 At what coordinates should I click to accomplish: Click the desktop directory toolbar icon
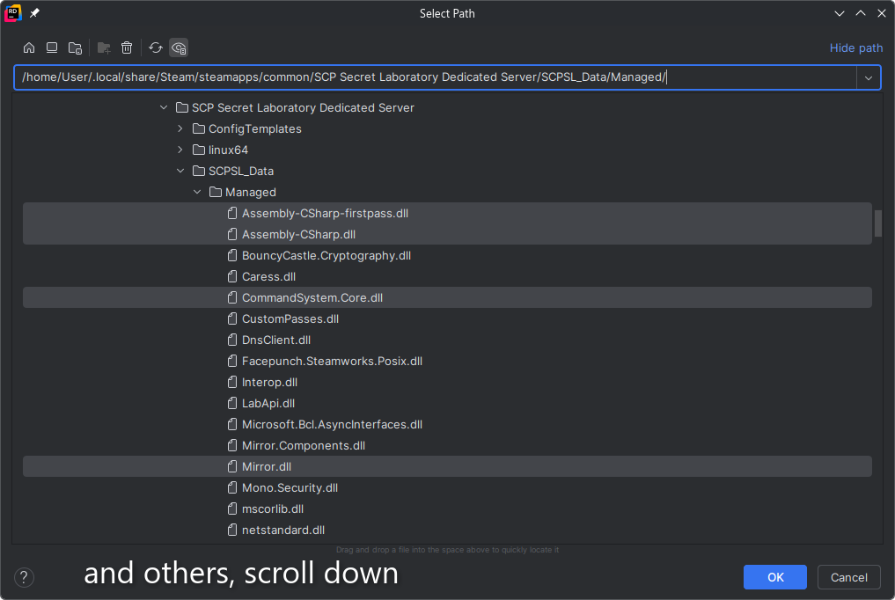[x=52, y=48]
